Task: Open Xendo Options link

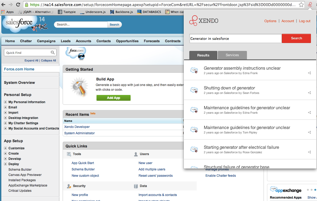Action: click(270, 21)
